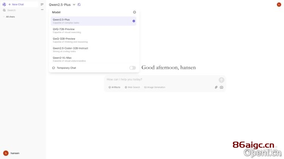Choose the Qwen2-VL-Max model

coord(94,59)
